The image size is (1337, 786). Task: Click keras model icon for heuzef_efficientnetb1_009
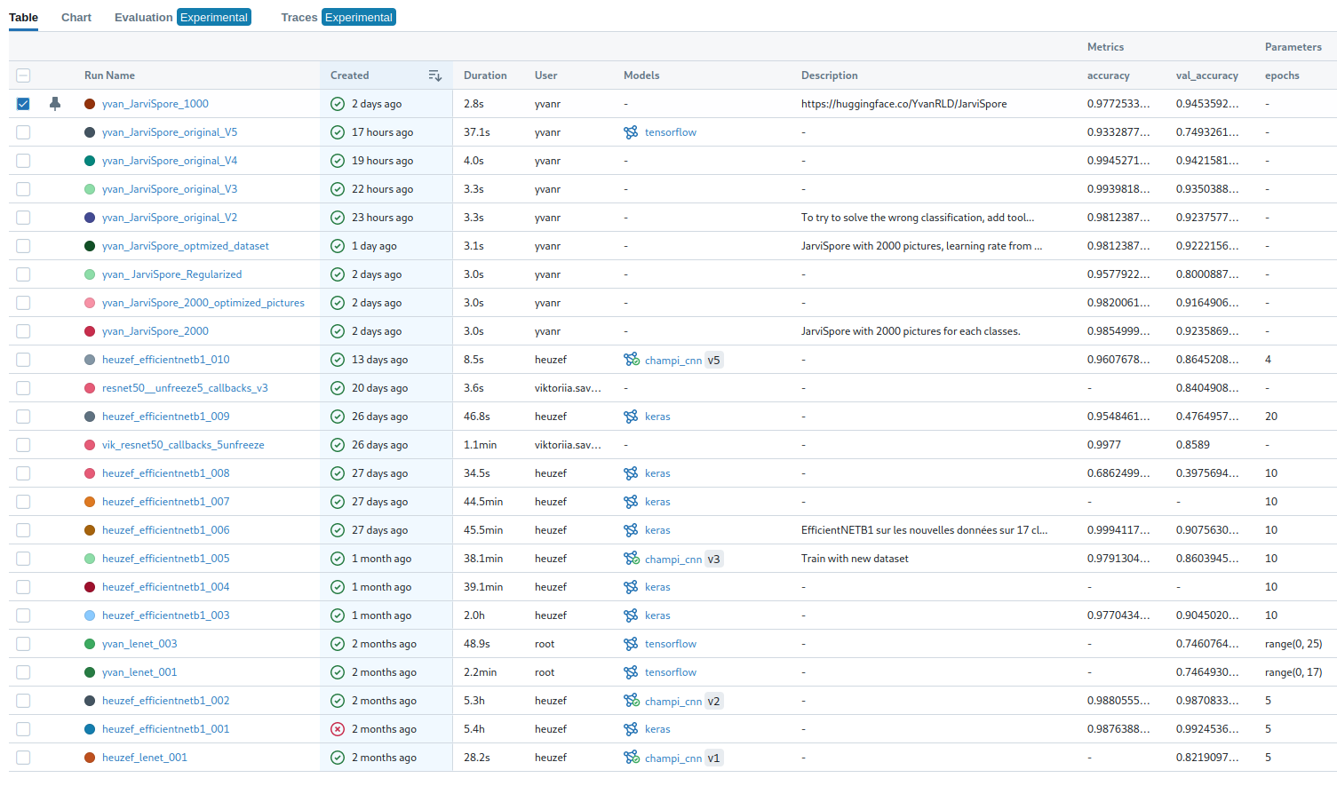click(x=631, y=417)
